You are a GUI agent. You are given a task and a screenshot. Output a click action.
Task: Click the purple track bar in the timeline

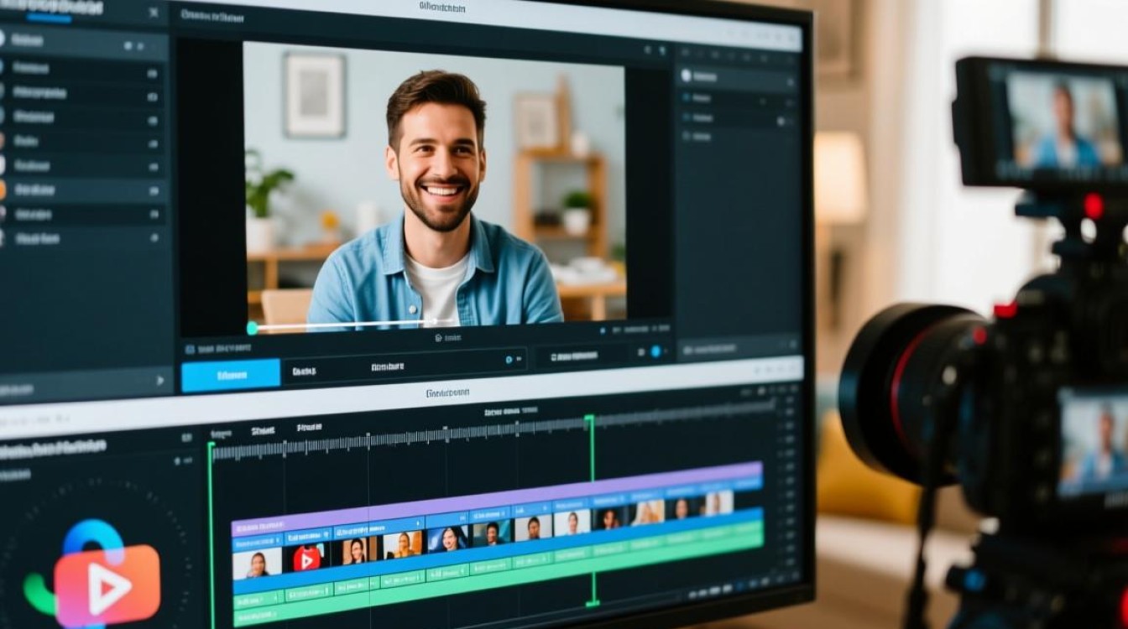tap(497, 495)
